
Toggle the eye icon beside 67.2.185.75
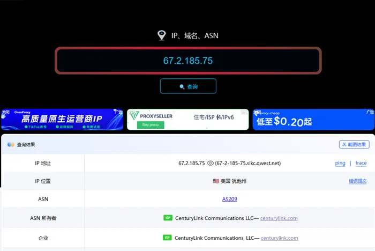(210, 163)
